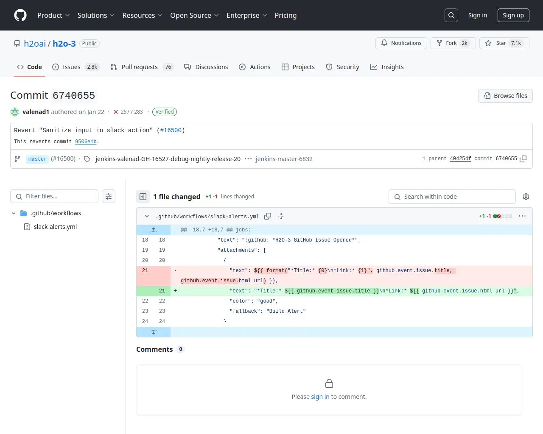This screenshot has height=434, width=543.
Task: Open tag jenkins-master-6832
Action: pos(284,159)
